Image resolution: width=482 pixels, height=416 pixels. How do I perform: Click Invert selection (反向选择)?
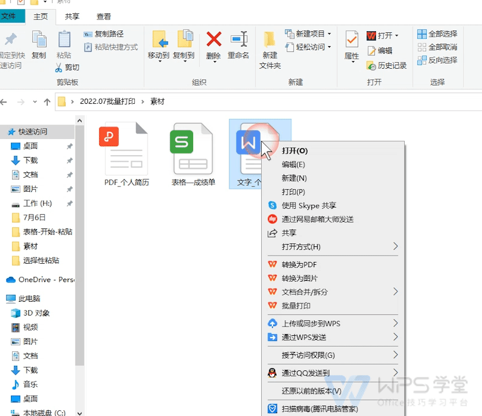point(437,61)
